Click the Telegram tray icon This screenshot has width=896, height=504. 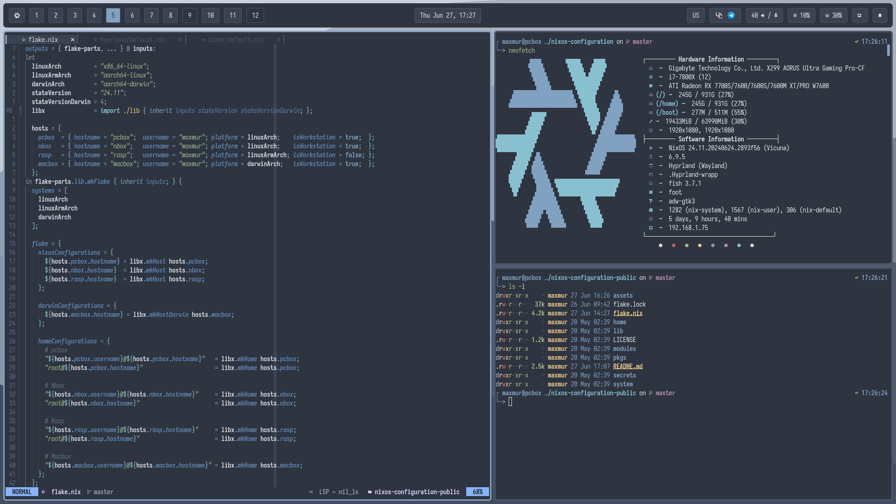click(x=731, y=15)
